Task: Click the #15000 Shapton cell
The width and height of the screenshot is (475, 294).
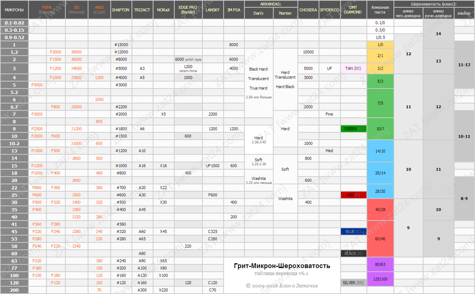Action: click(121, 45)
